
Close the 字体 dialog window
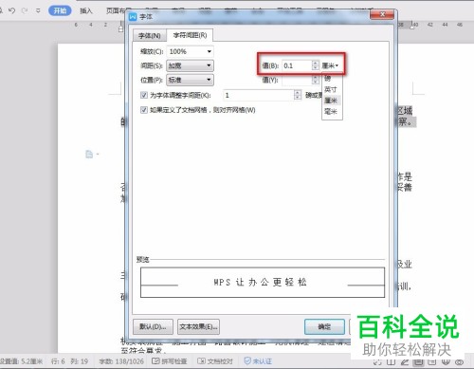click(x=382, y=14)
